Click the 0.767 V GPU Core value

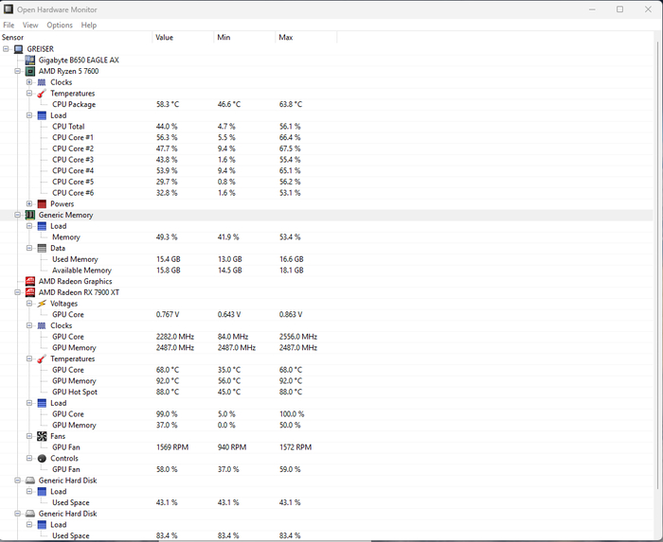coord(168,314)
